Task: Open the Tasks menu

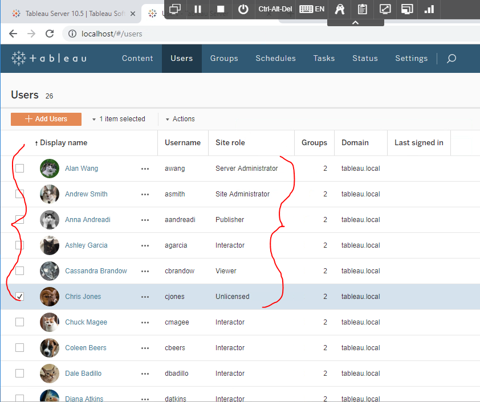Action: [x=324, y=58]
